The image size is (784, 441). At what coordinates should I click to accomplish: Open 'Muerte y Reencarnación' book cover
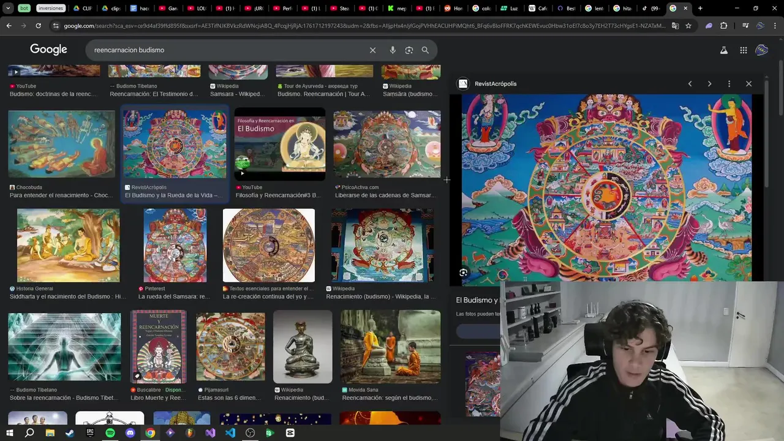tap(158, 347)
